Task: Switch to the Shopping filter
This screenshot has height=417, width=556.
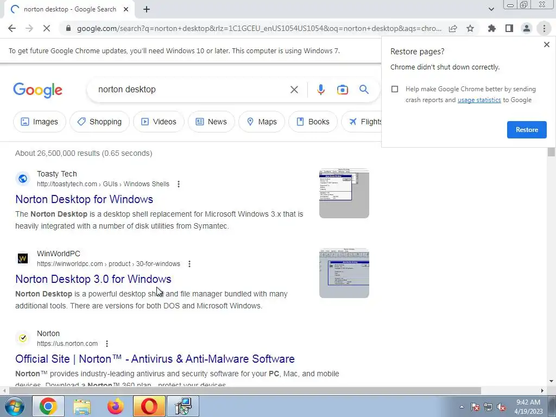Action: (100, 122)
